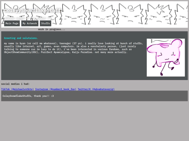Open Twitter/X (@abywhateverig) link
189x141 pixels.
click(96, 89)
